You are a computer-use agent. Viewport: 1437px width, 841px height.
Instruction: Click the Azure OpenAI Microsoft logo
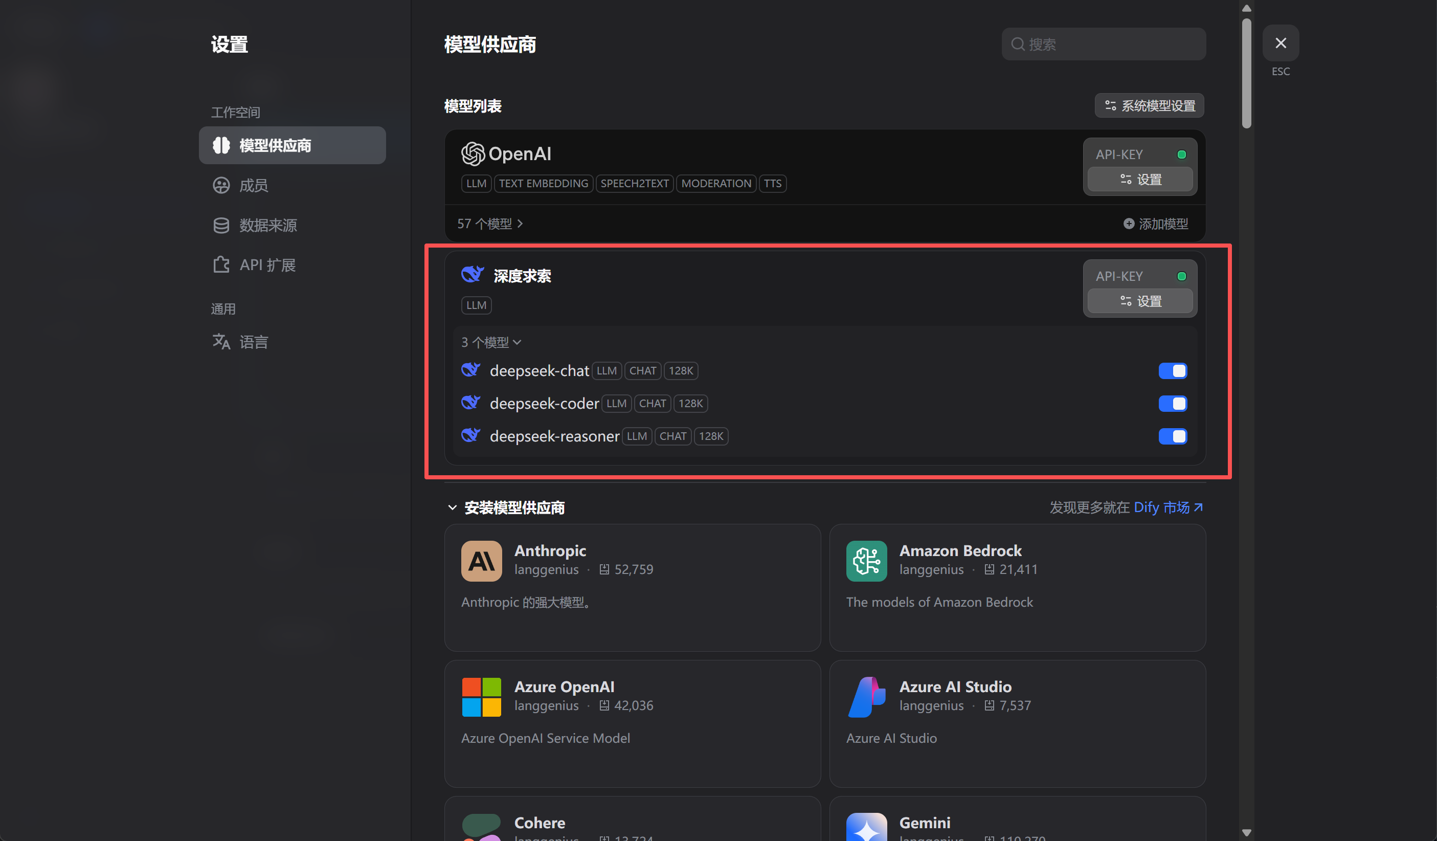click(x=481, y=697)
